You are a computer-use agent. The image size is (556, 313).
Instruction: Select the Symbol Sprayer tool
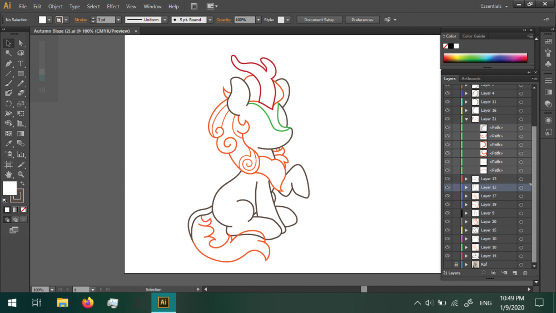8,154
